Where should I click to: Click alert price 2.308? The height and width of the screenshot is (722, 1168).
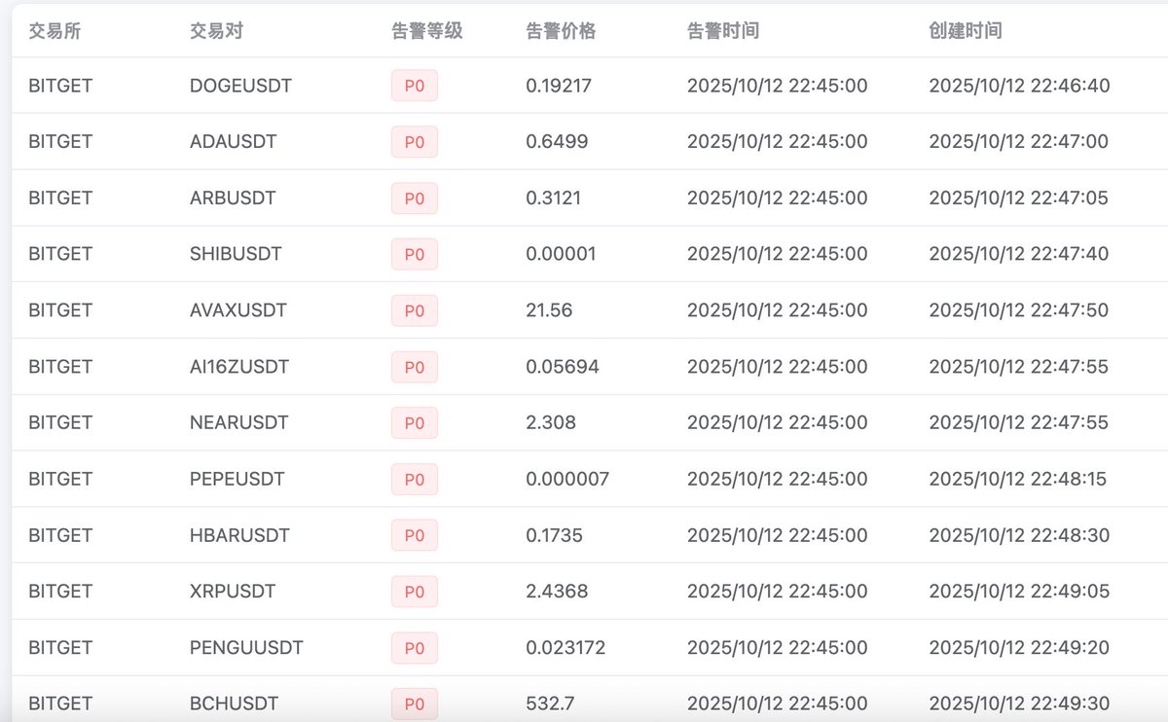click(551, 423)
